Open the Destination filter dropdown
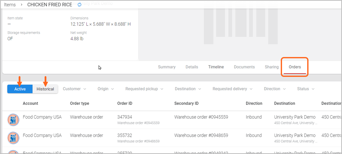The image size is (342, 154). [188, 89]
